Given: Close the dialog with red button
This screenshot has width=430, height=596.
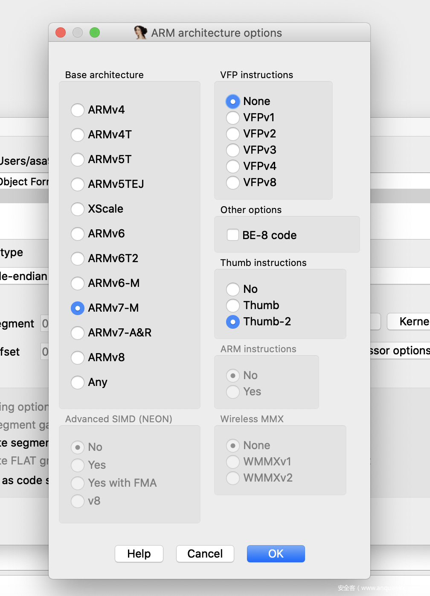Looking at the screenshot, I should tap(61, 32).
